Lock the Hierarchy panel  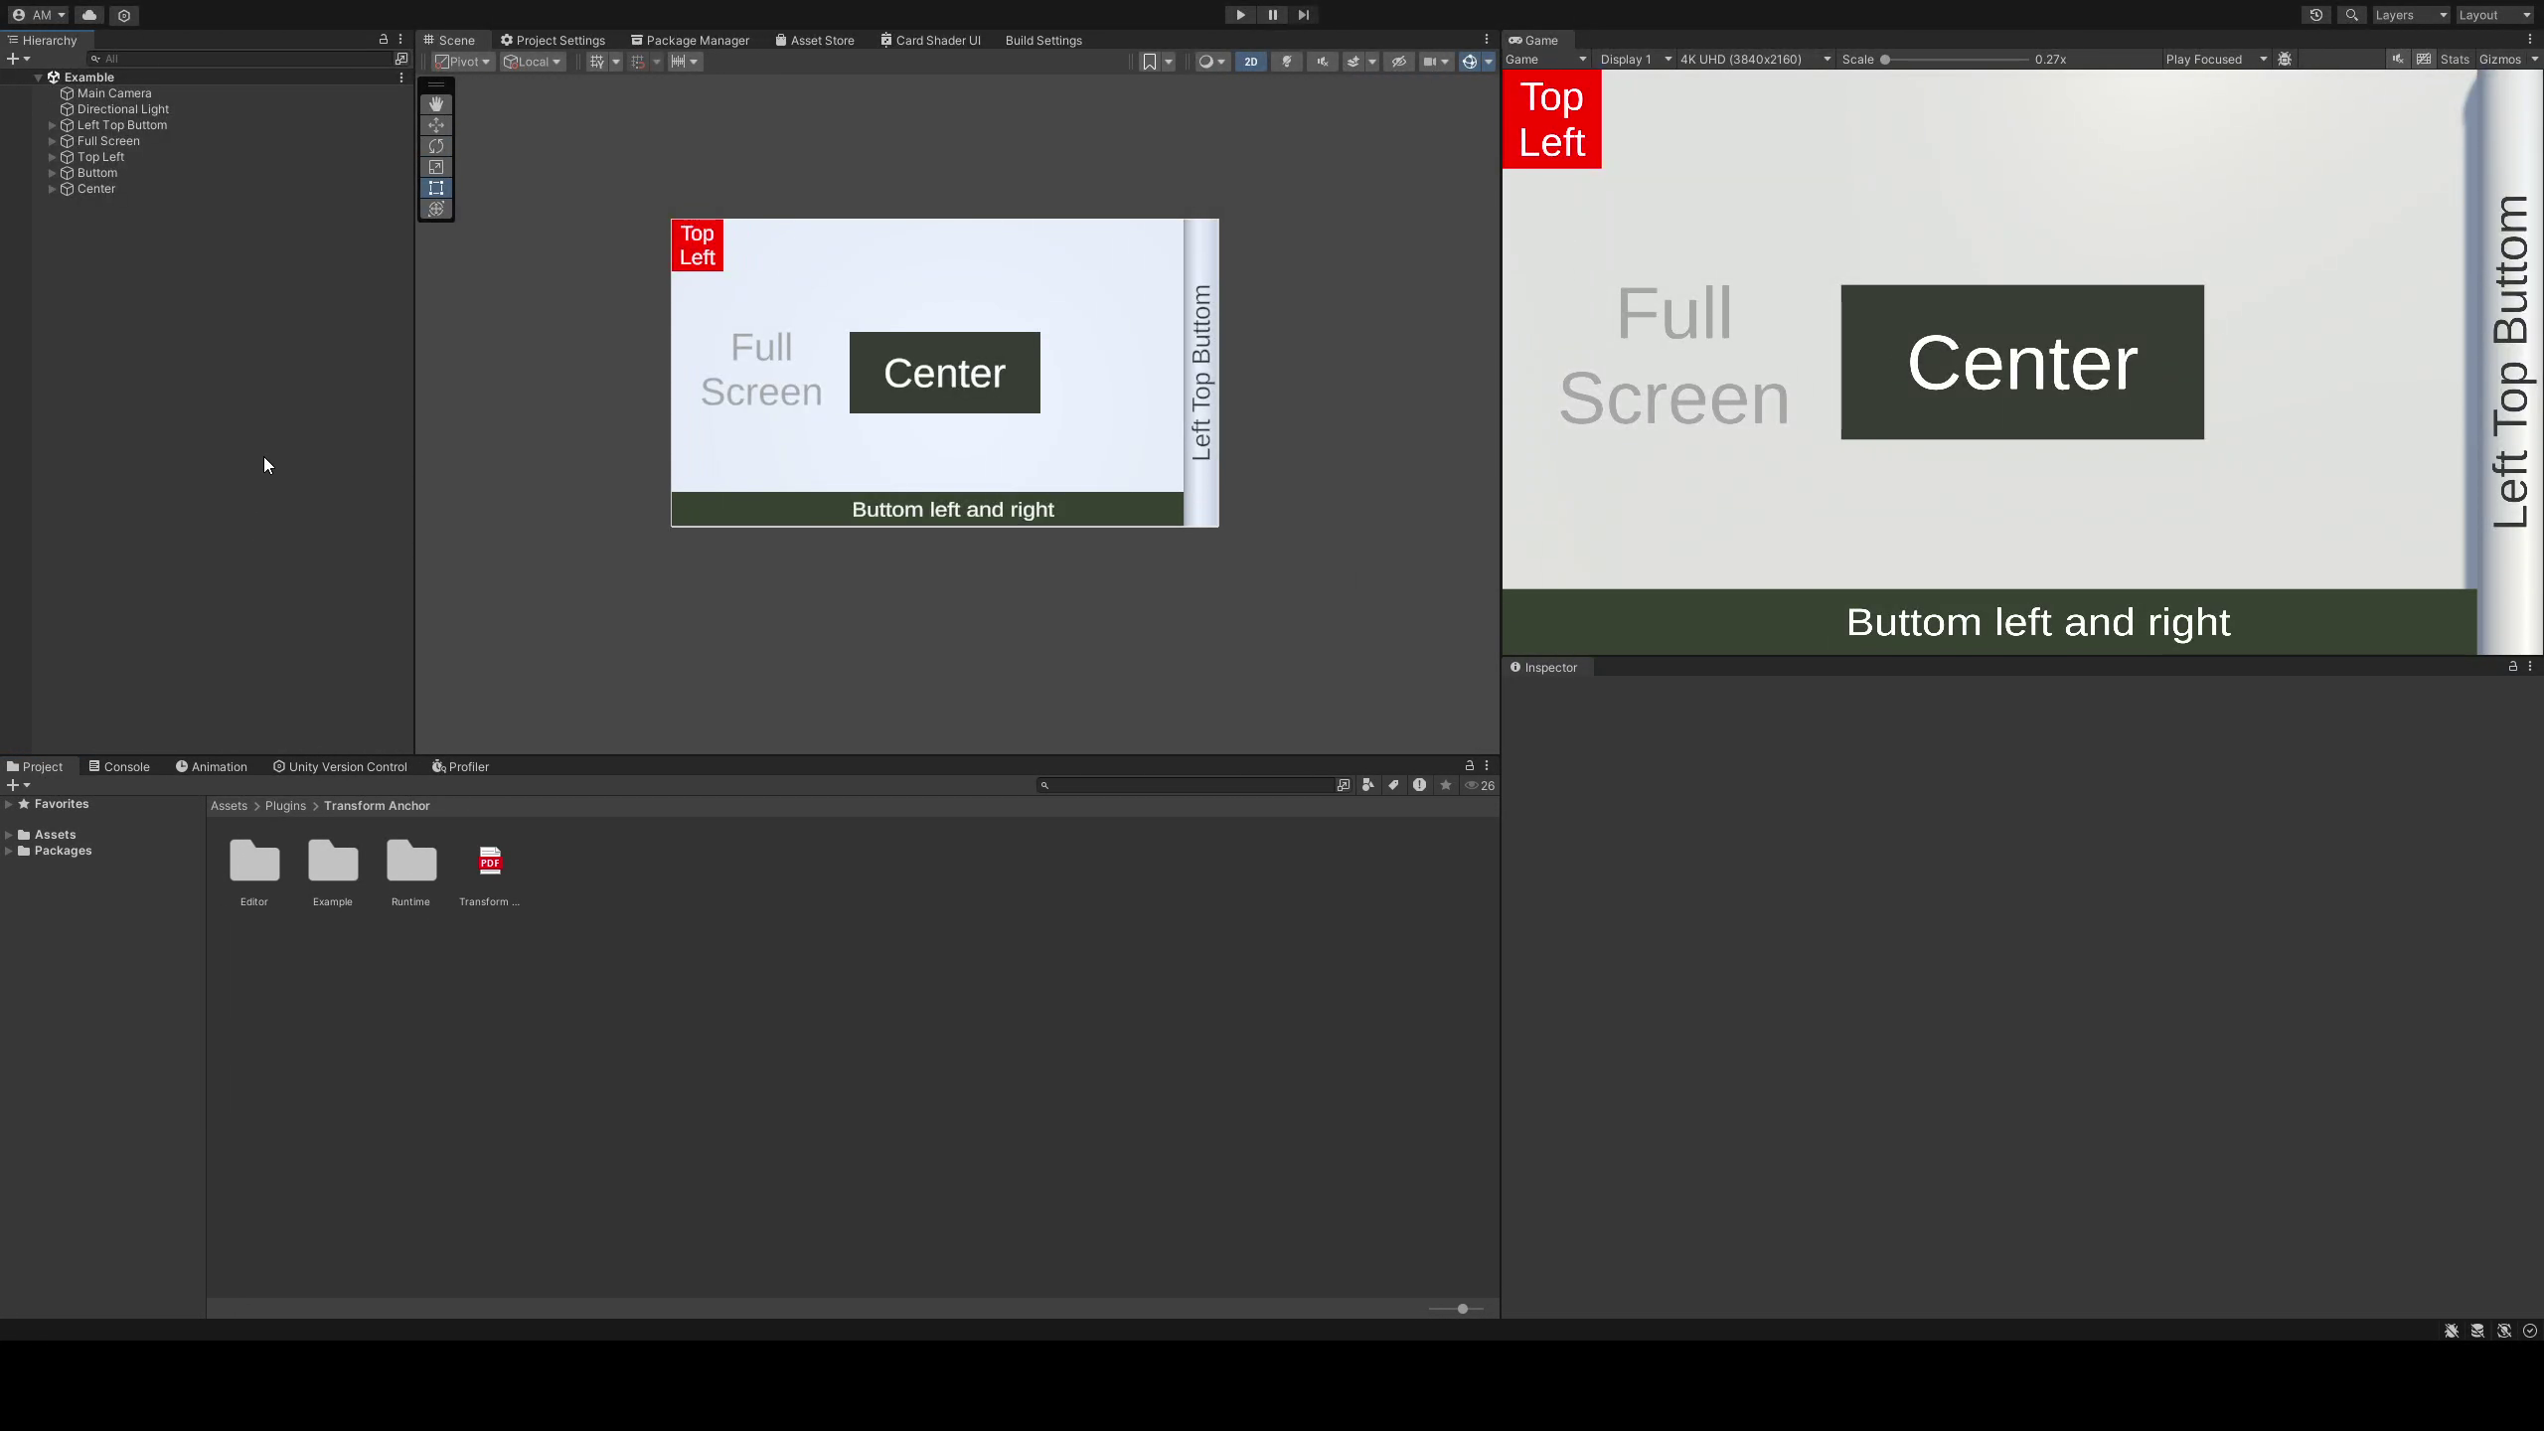(x=384, y=40)
